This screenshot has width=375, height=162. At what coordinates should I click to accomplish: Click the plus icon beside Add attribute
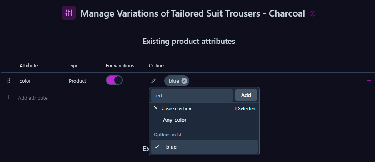[x=9, y=97]
